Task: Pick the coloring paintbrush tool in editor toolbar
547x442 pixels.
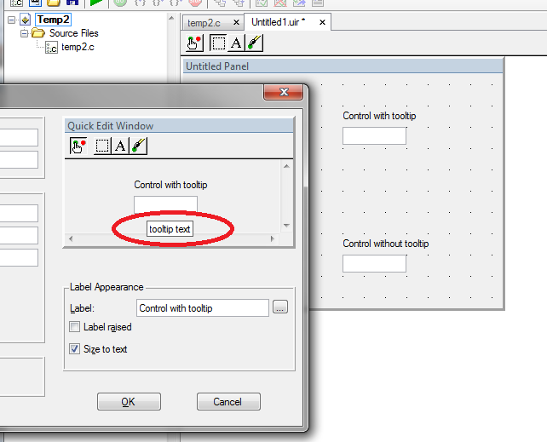Action: click(x=254, y=43)
